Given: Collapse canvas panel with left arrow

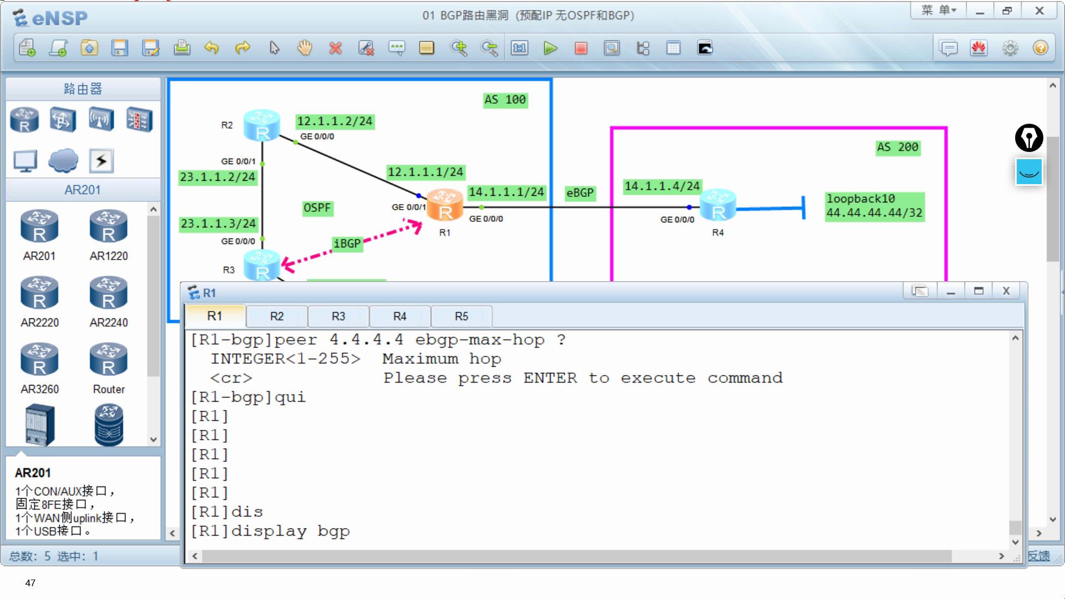Looking at the screenshot, I should (x=173, y=533).
